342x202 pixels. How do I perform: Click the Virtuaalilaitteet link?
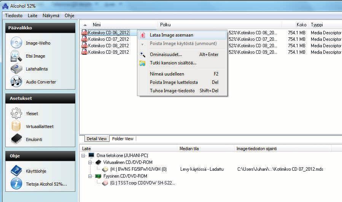click(x=40, y=127)
